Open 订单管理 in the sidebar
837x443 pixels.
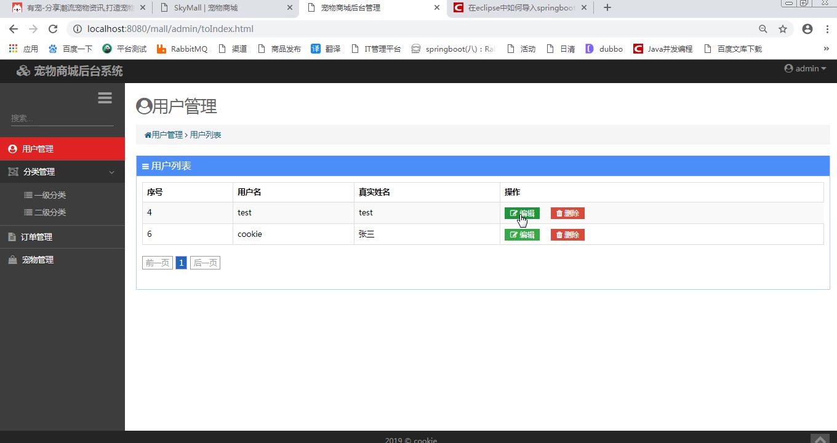(36, 237)
